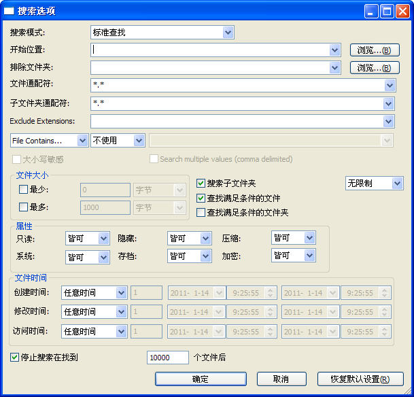Uncheck 查找满足条件的文件 checkbox

201,198
